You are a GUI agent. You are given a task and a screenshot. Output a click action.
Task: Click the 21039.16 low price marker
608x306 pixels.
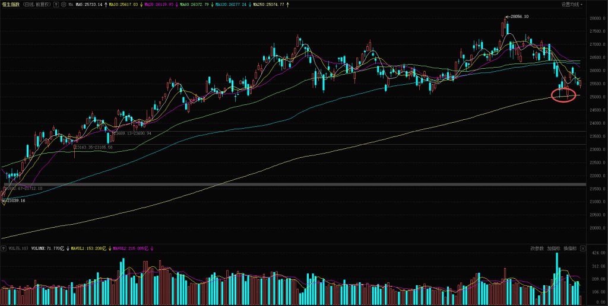tap(15, 201)
